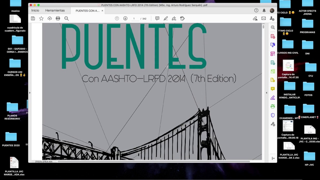The height and width of the screenshot is (180, 320).
Task: Click the horizontal scrollbar at bottom of document
Action: [x=153, y=161]
